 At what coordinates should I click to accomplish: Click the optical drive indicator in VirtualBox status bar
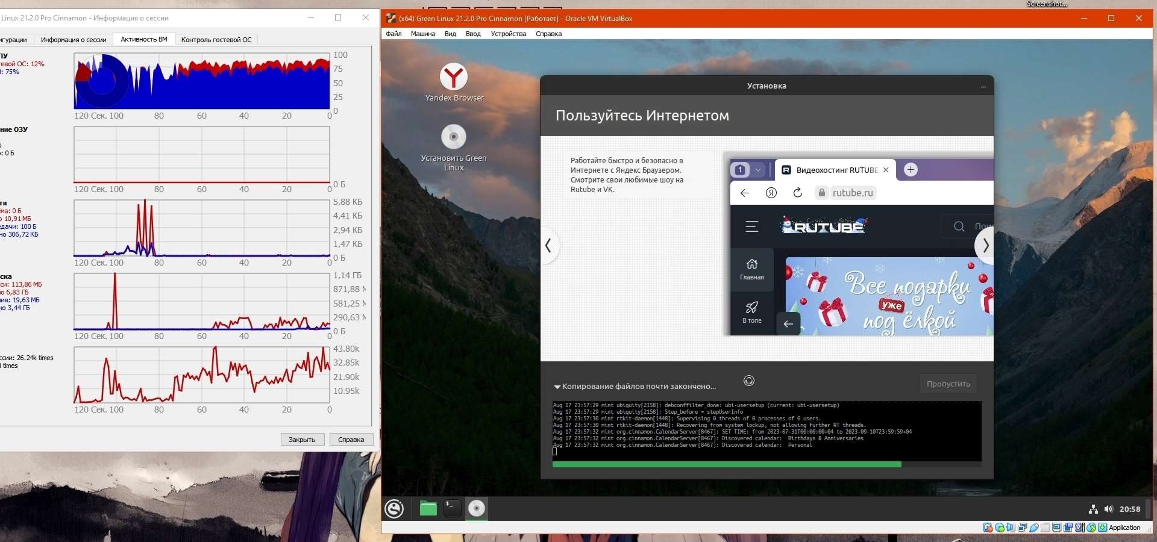pos(1000,528)
